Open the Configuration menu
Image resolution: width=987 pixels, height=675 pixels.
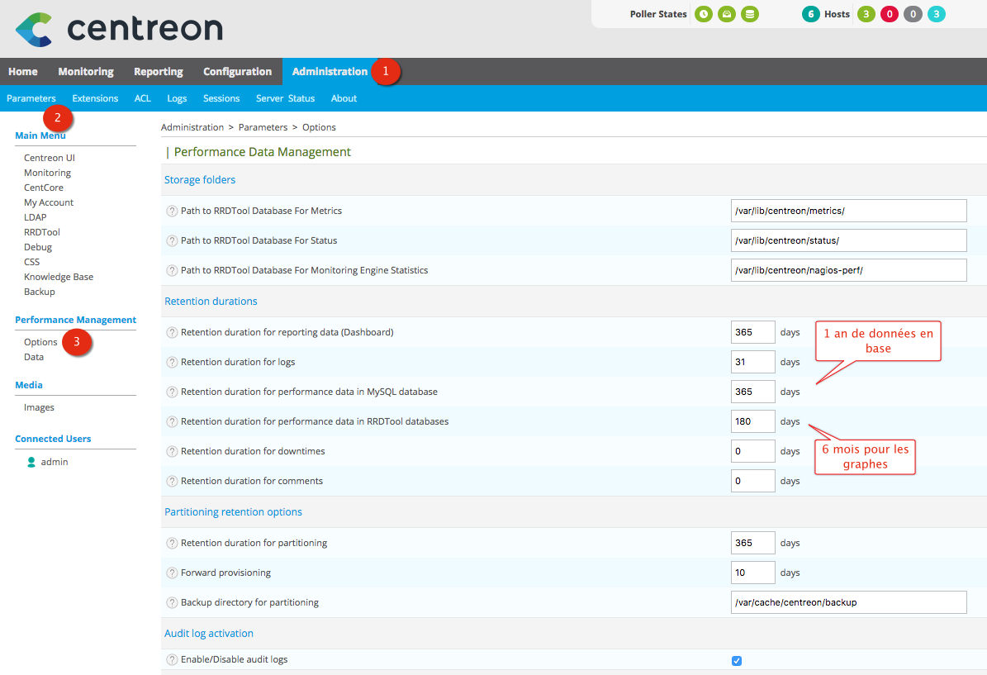point(237,72)
